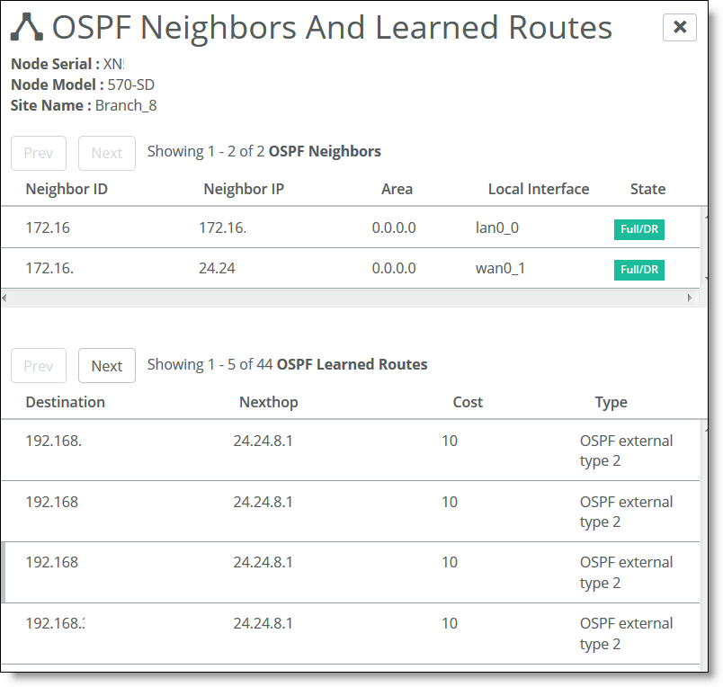723x687 pixels.
Task: Sort neighbors by Neighbor ID column header
Action: pos(67,189)
